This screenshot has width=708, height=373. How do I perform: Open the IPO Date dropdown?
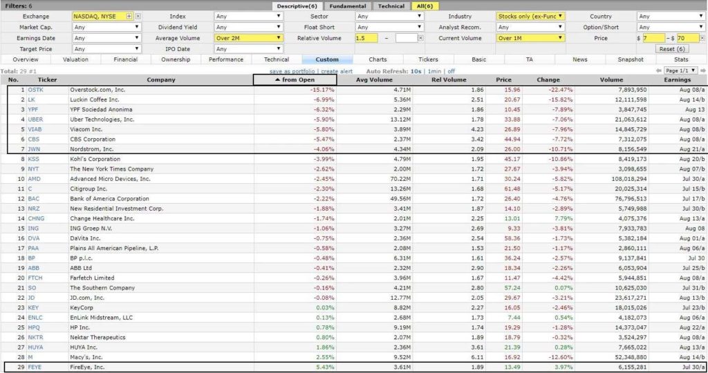click(x=248, y=49)
